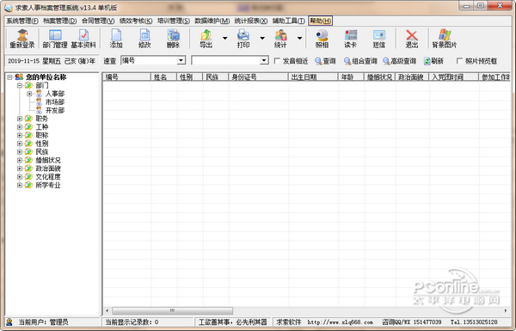The width and height of the screenshot is (516, 331).
Task: Open the 编号 quick search field dropdown
Action: (x=181, y=60)
